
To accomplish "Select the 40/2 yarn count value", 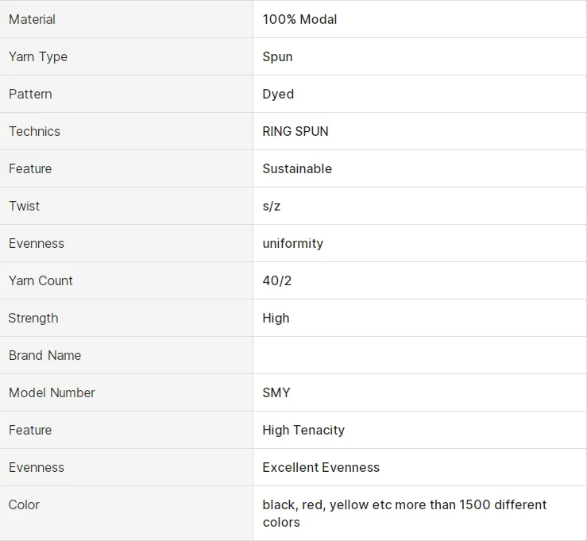I will (277, 280).
